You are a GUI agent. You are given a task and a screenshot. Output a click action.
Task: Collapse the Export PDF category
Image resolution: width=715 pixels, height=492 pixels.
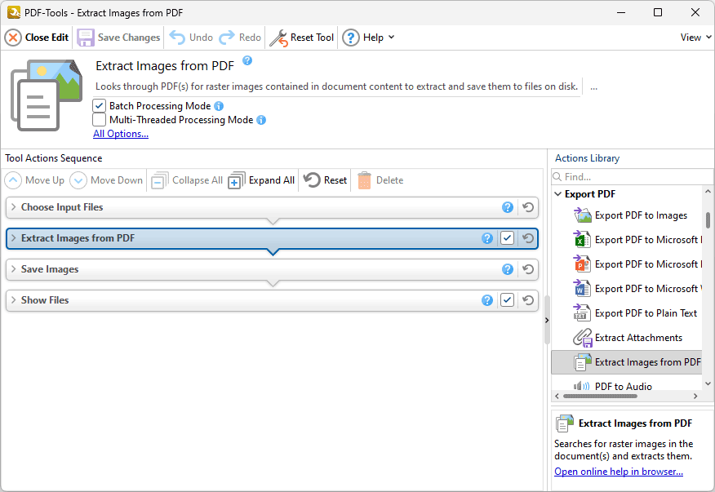[558, 194]
